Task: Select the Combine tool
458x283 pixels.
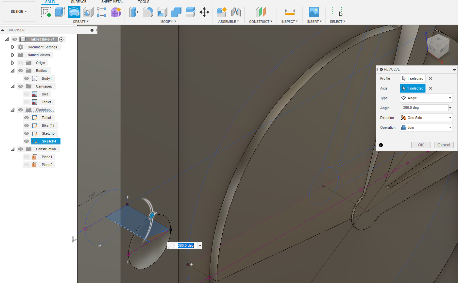Action: [176, 12]
